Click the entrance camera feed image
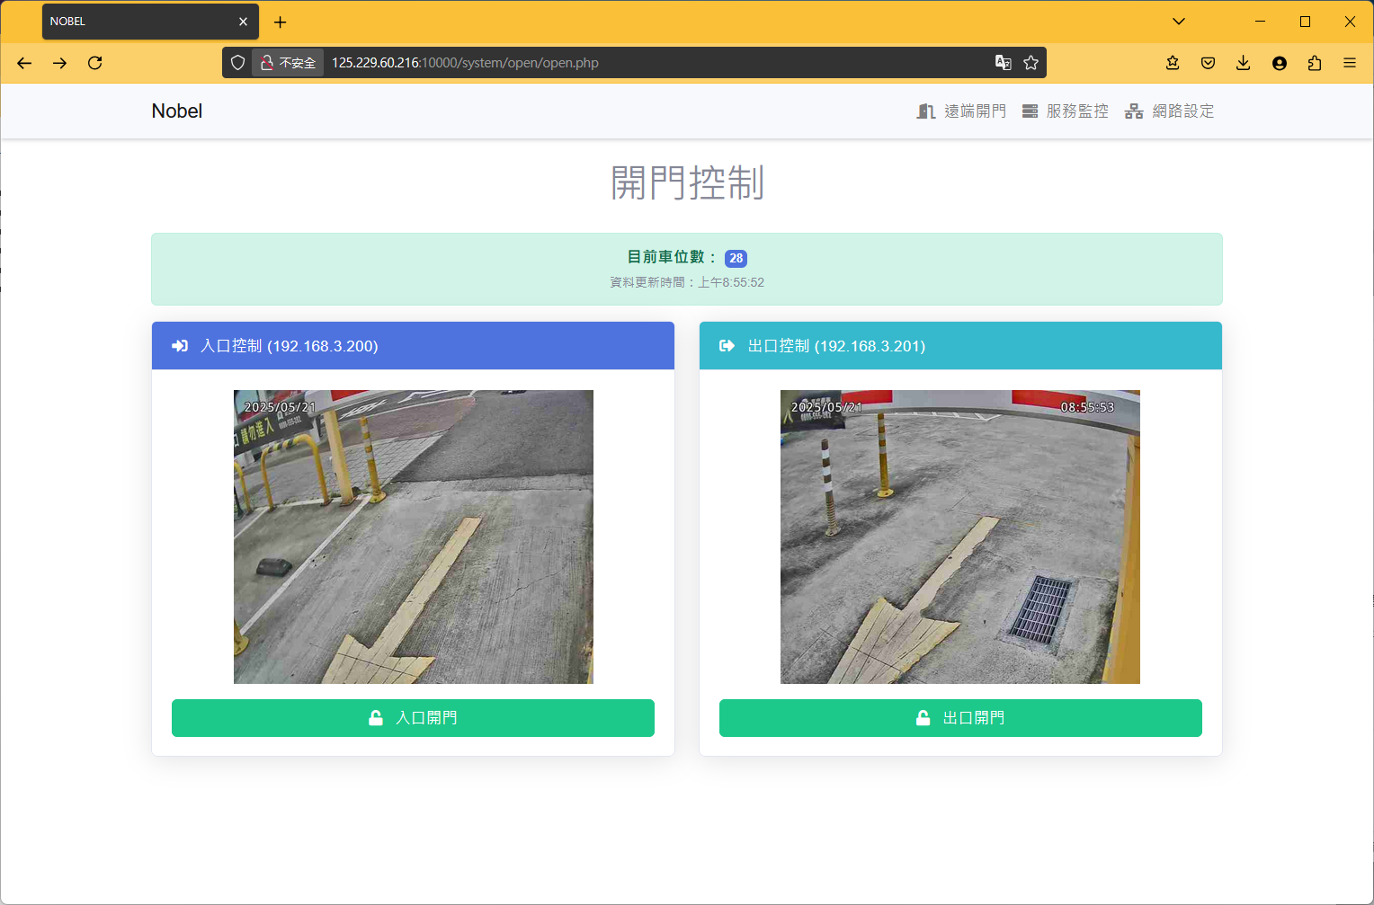This screenshot has height=905, width=1374. tap(414, 537)
